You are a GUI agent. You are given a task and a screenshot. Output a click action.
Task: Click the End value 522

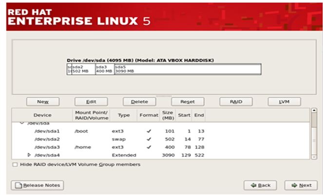199,155
